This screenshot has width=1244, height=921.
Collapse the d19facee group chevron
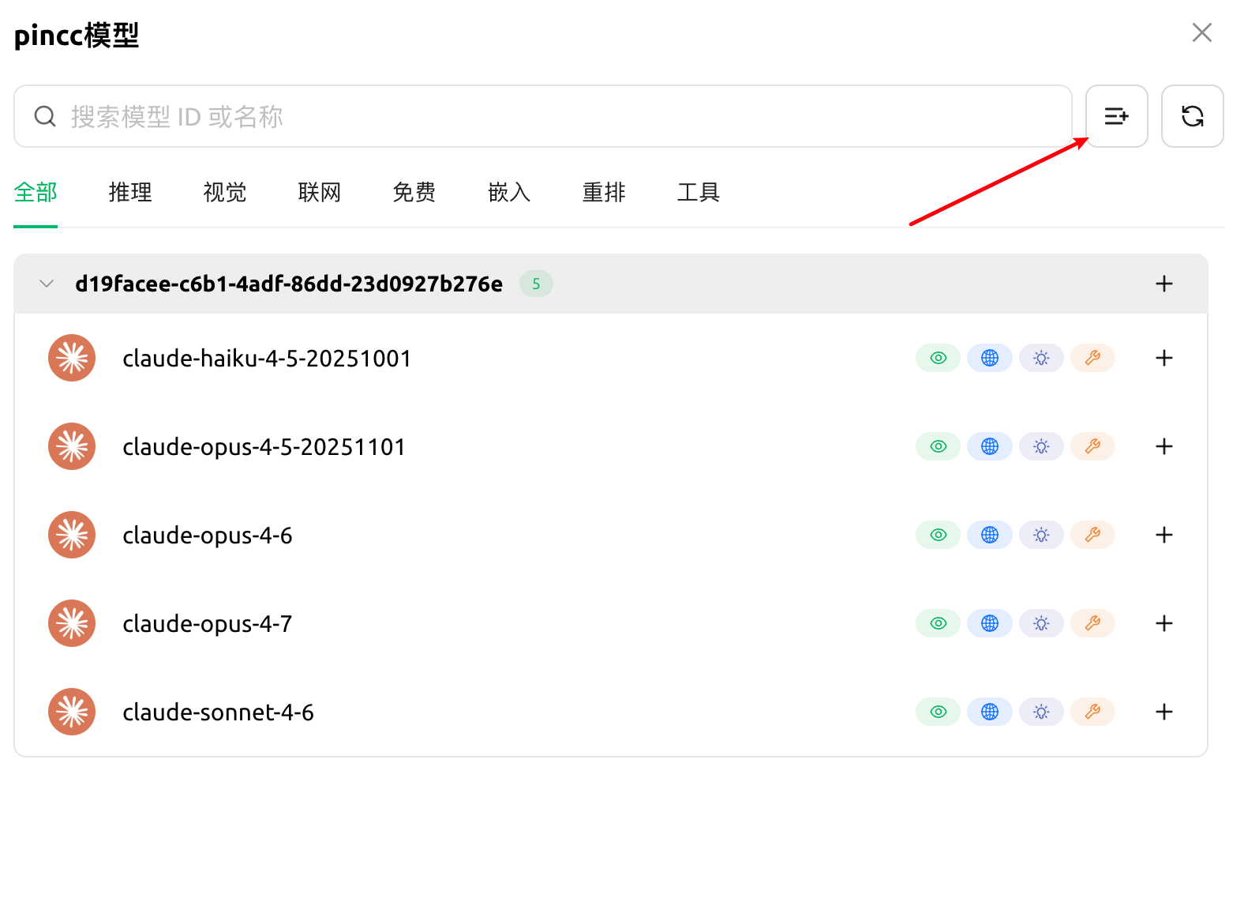pos(47,284)
